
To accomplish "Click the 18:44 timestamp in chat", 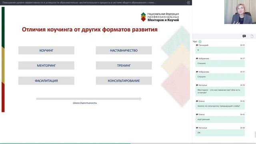I will (x=242, y=128).
